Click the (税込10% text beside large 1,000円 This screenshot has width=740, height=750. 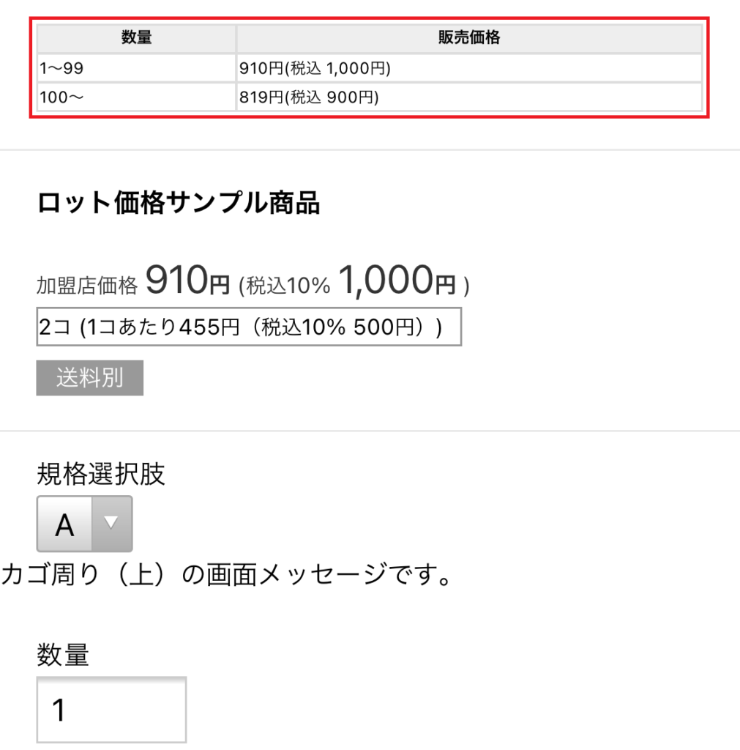285,286
